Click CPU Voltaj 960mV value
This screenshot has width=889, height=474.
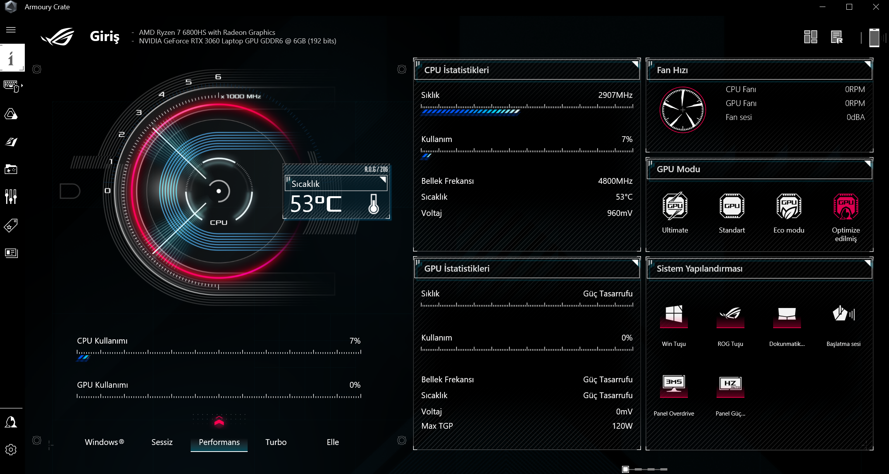(620, 213)
